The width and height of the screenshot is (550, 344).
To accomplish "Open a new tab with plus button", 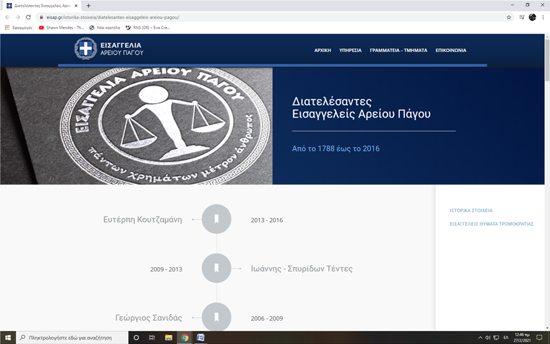I will tap(88, 6).
